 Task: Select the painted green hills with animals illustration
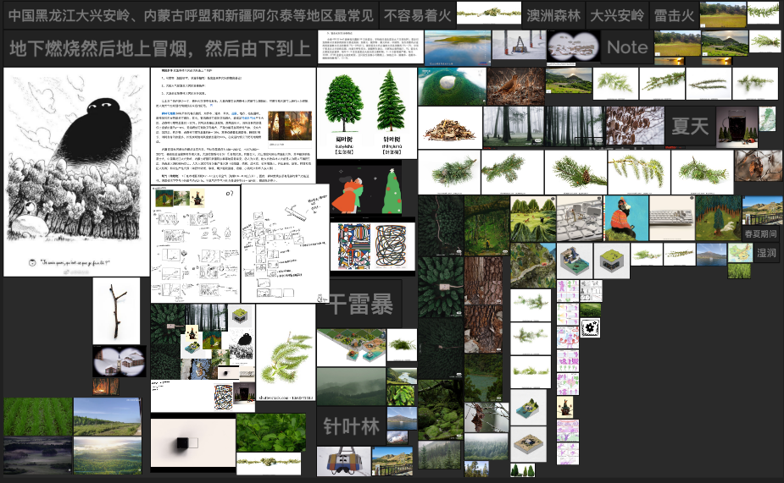pos(533,218)
